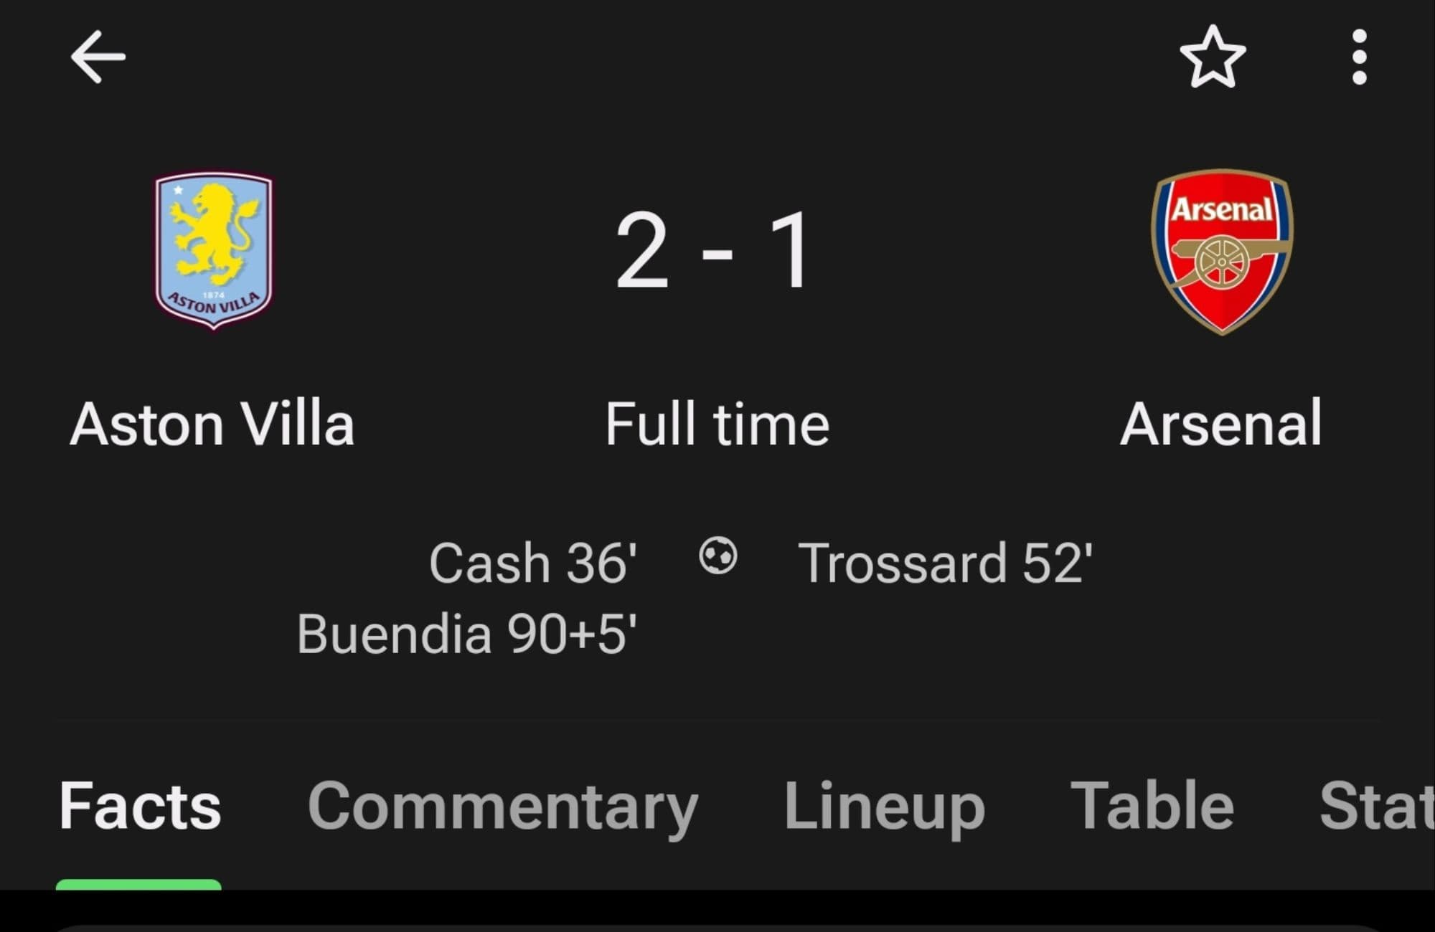Click the Arsenal club crest
Image resolution: width=1435 pixels, height=932 pixels.
point(1222,251)
